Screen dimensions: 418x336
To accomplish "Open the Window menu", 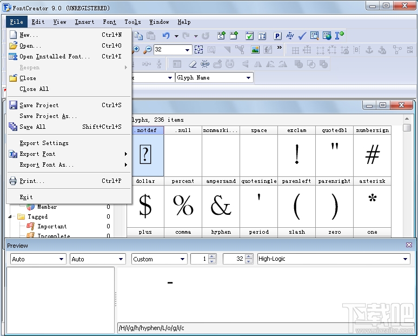I will [x=159, y=22].
